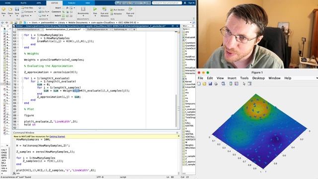
Task: Run the script with green Run arrow
Action: [x=95, y=9]
